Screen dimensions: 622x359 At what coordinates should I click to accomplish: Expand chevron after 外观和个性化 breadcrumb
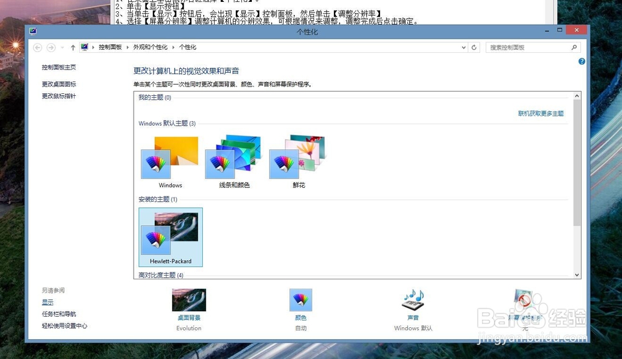coord(174,47)
